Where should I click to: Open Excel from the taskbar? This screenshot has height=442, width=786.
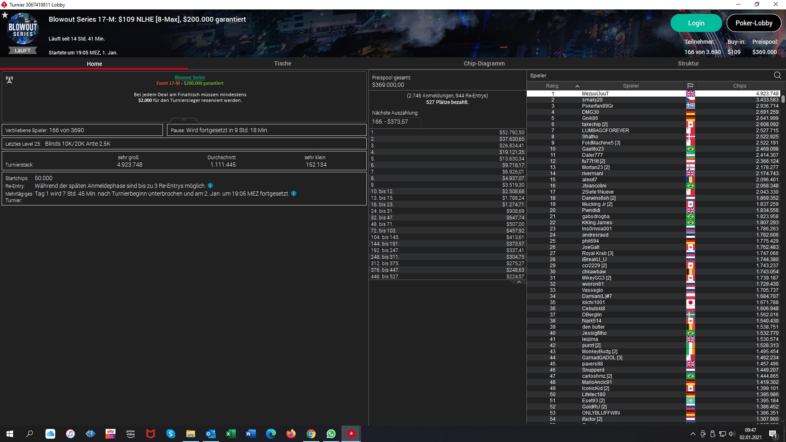230,434
